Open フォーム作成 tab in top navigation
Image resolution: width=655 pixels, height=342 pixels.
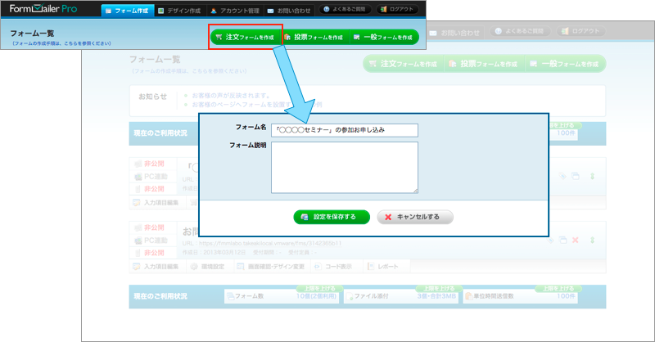tap(128, 11)
